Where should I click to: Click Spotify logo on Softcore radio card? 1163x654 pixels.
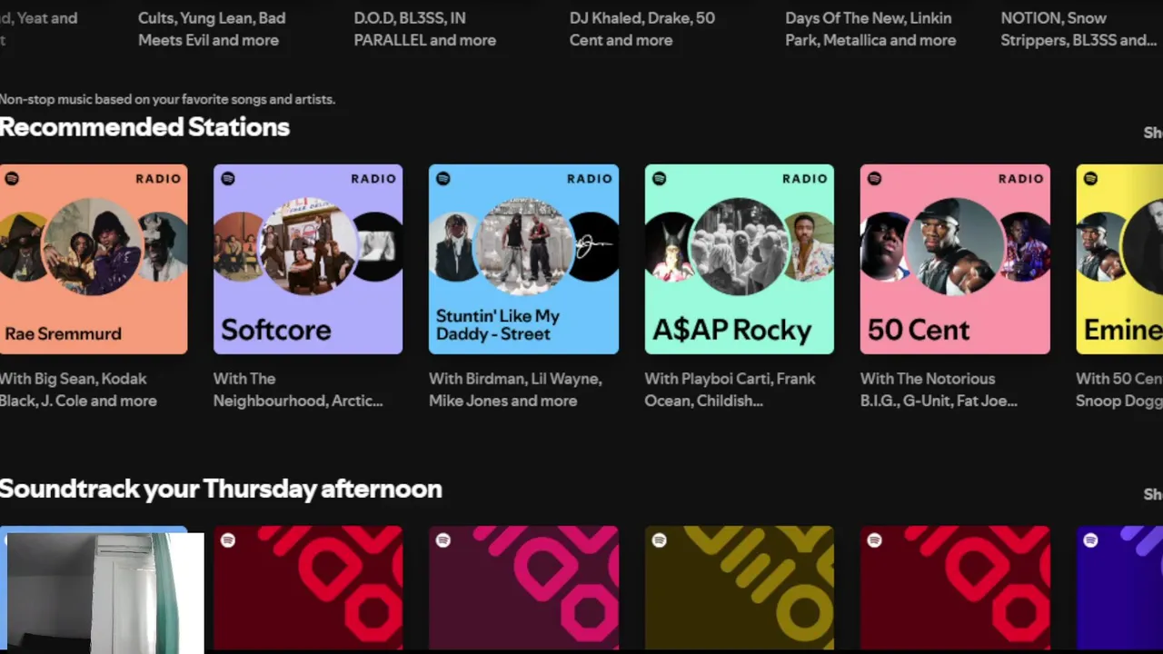[x=228, y=179]
